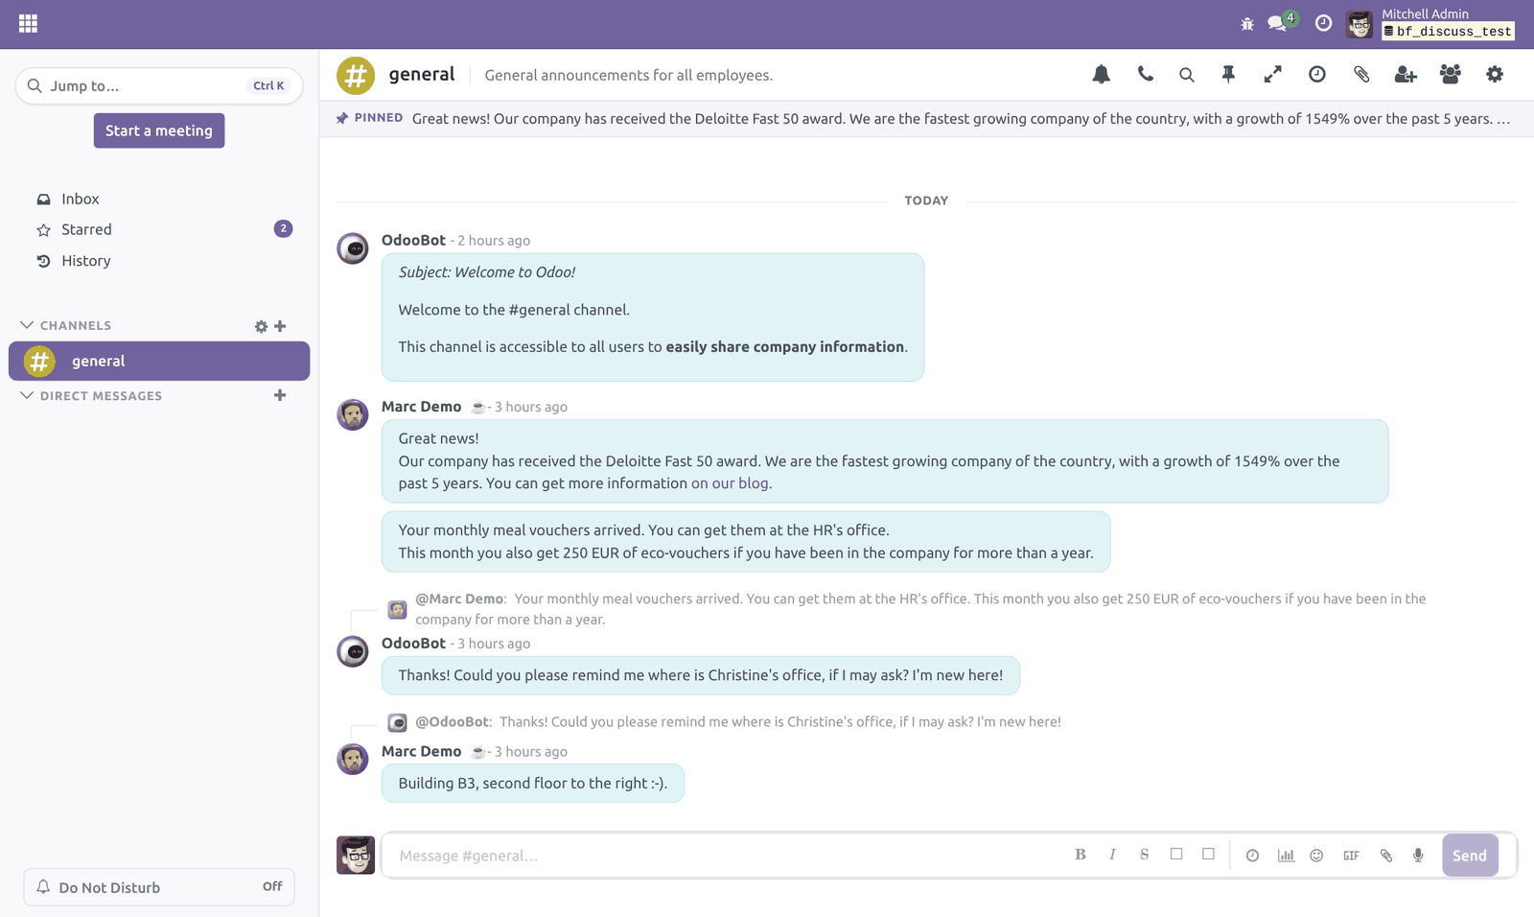The image size is (1534, 917).
Task: Open the History mailbox
Action: coord(159,261)
